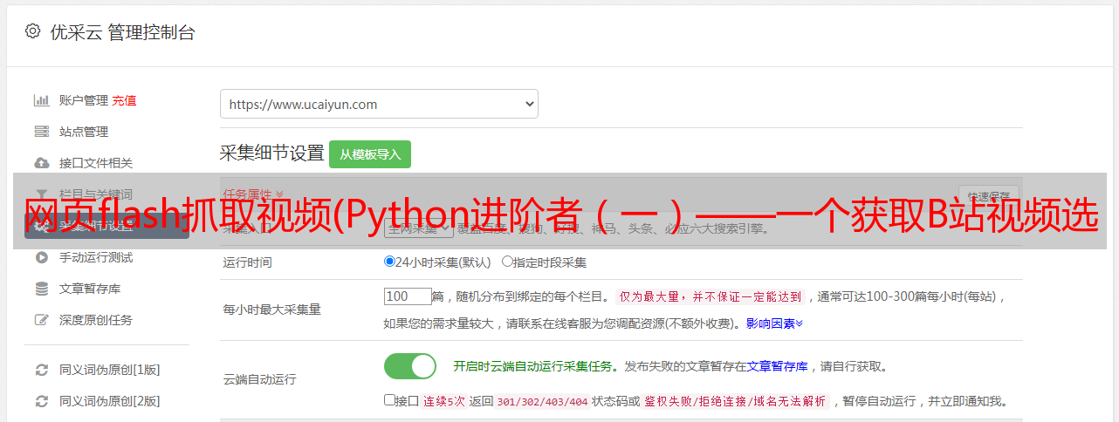1119x422 pixels.
Task: Click the 影响因素 link
Action: pos(774,323)
